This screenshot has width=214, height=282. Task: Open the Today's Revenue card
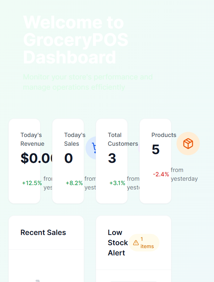point(24,161)
